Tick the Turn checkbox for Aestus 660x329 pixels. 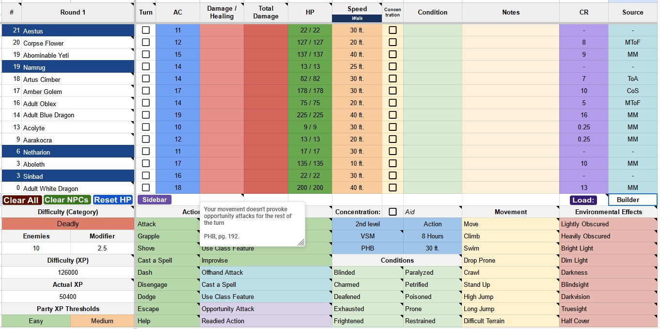pyautogui.click(x=146, y=30)
